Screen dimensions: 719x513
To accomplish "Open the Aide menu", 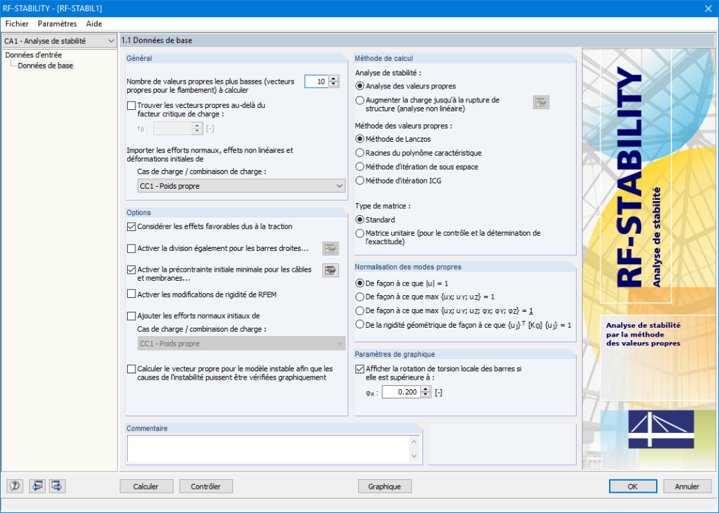I will (x=94, y=24).
